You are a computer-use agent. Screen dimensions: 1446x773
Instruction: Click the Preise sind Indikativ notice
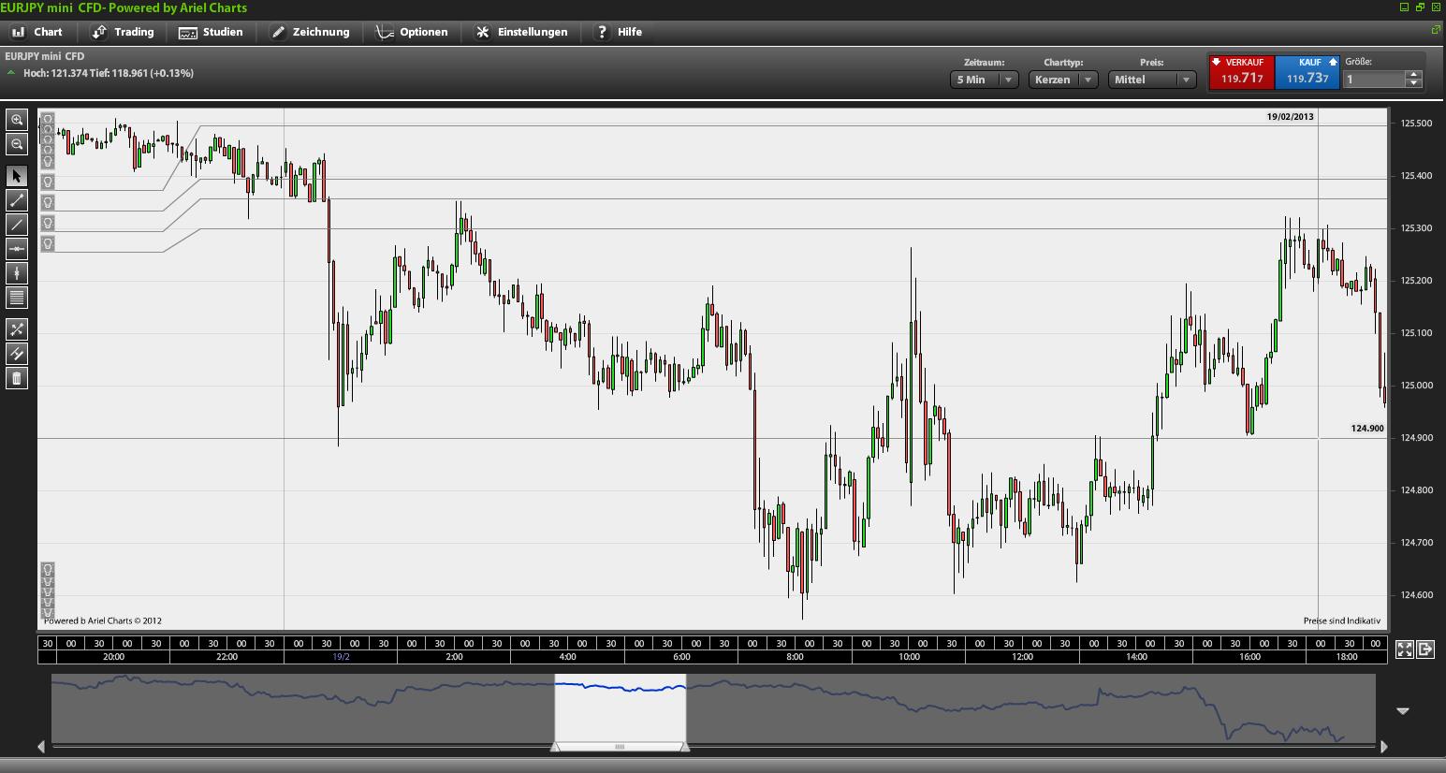coord(1342,620)
